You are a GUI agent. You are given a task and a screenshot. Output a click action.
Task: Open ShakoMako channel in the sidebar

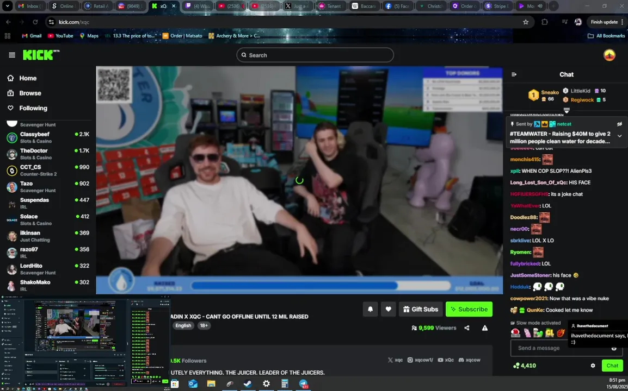pyautogui.click(x=48, y=286)
